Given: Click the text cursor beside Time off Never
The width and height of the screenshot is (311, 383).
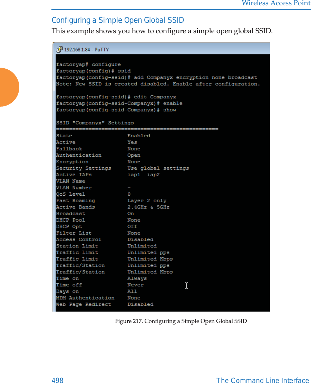Looking at the screenshot, I should (186, 285).
